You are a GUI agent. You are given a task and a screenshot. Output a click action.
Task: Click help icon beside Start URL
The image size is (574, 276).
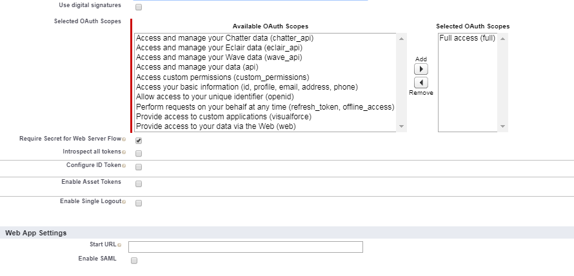point(119,245)
